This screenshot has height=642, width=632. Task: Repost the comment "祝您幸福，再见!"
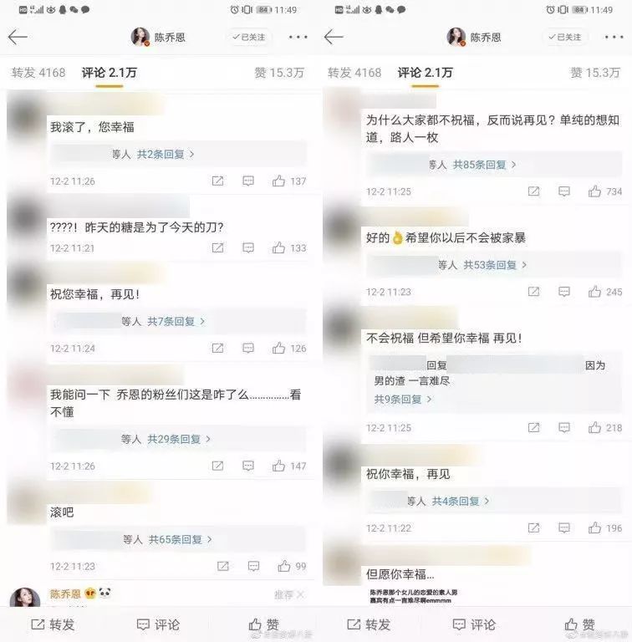[217, 348]
